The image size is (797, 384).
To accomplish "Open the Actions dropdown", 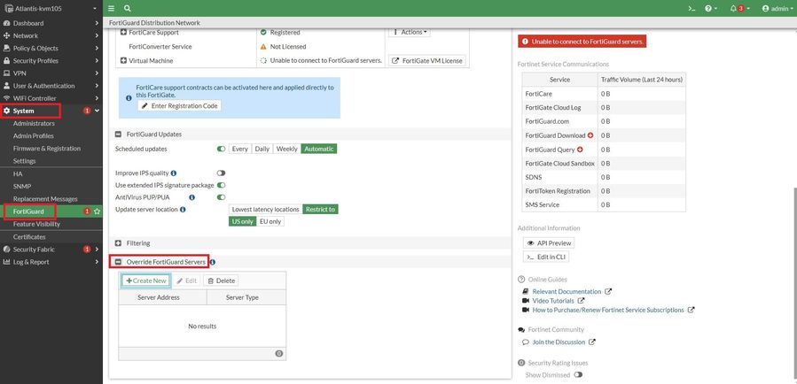I will tap(410, 32).
